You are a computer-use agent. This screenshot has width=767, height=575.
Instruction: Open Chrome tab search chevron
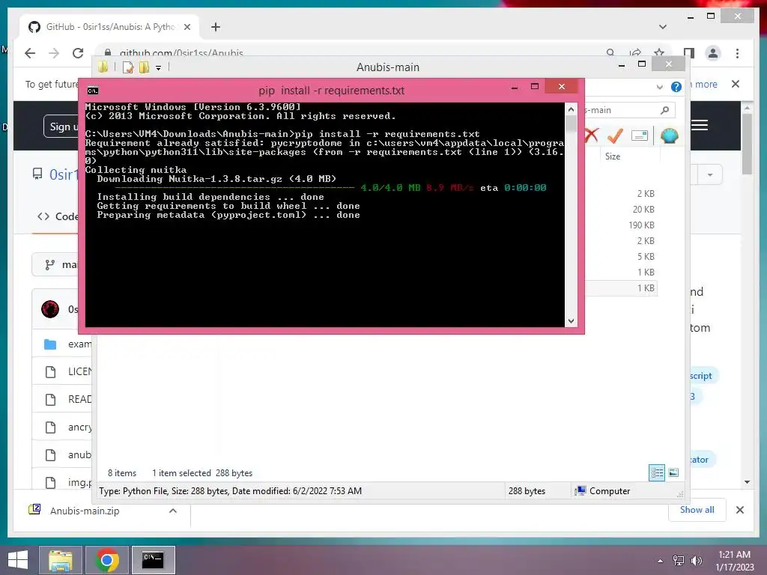[663, 27]
